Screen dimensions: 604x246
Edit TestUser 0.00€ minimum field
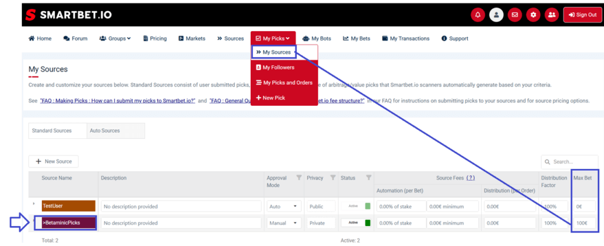point(452,207)
